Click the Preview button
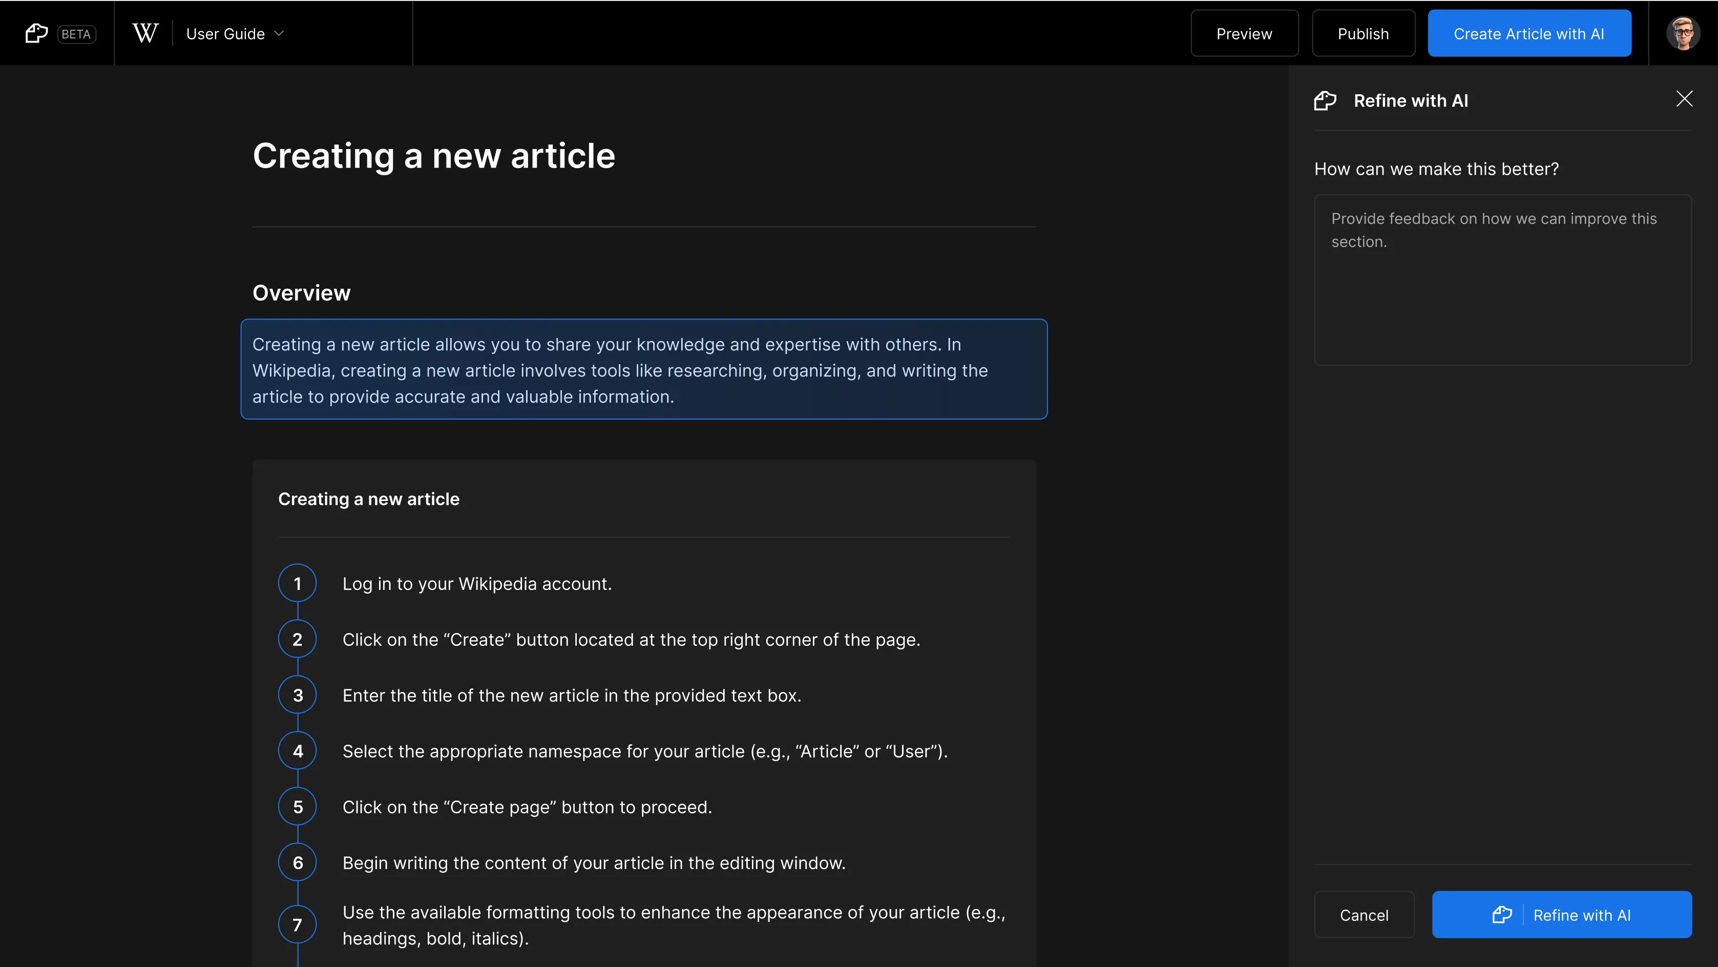1718x967 pixels. [1244, 33]
